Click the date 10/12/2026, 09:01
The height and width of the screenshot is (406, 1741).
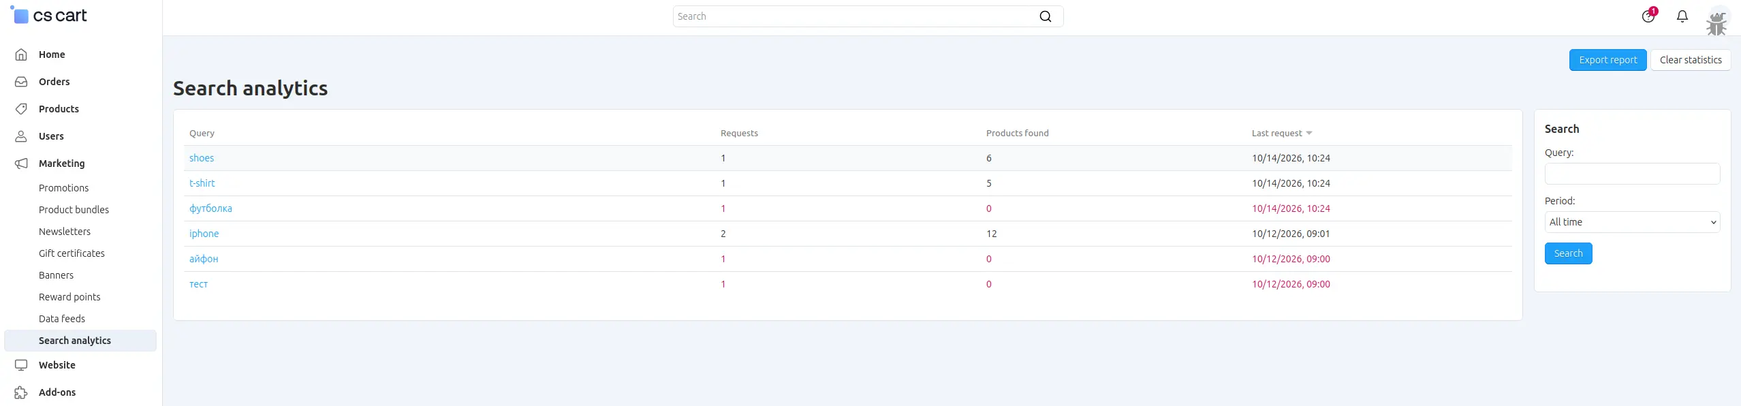click(1291, 234)
